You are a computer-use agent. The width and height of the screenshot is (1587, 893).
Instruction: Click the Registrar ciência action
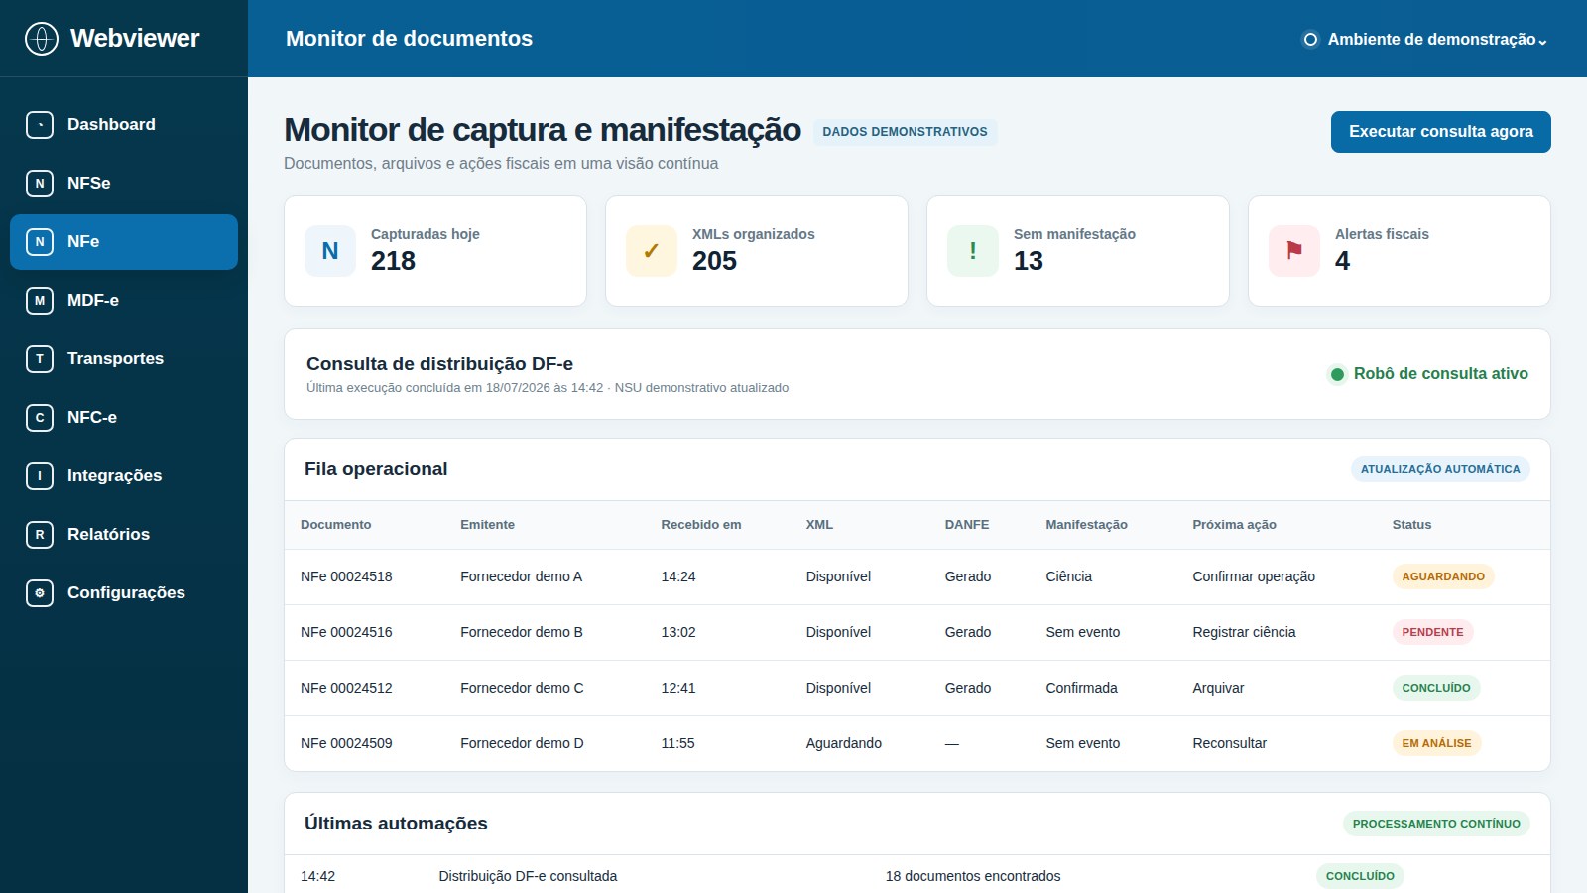[x=1244, y=632]
